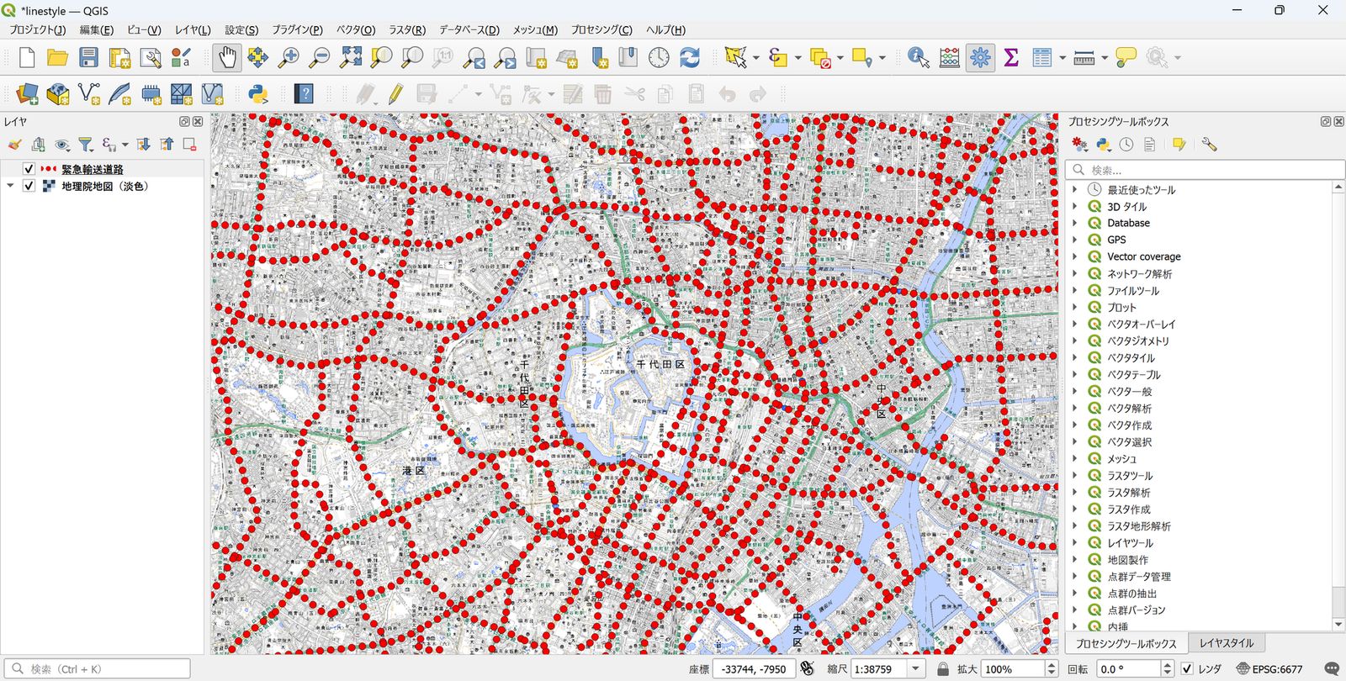Click the help book icon
The height and width of the screenshot is (681, 1346).
304,93
